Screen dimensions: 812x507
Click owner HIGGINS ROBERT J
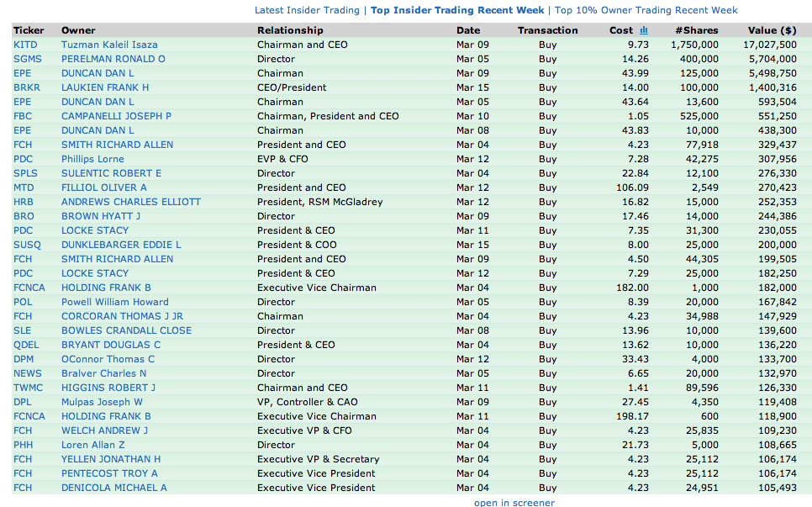[108, 388]
